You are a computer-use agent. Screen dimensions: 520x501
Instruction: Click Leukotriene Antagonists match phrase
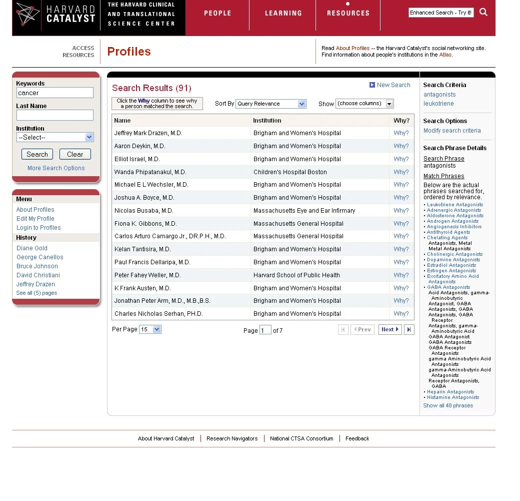tap(454, 205)
